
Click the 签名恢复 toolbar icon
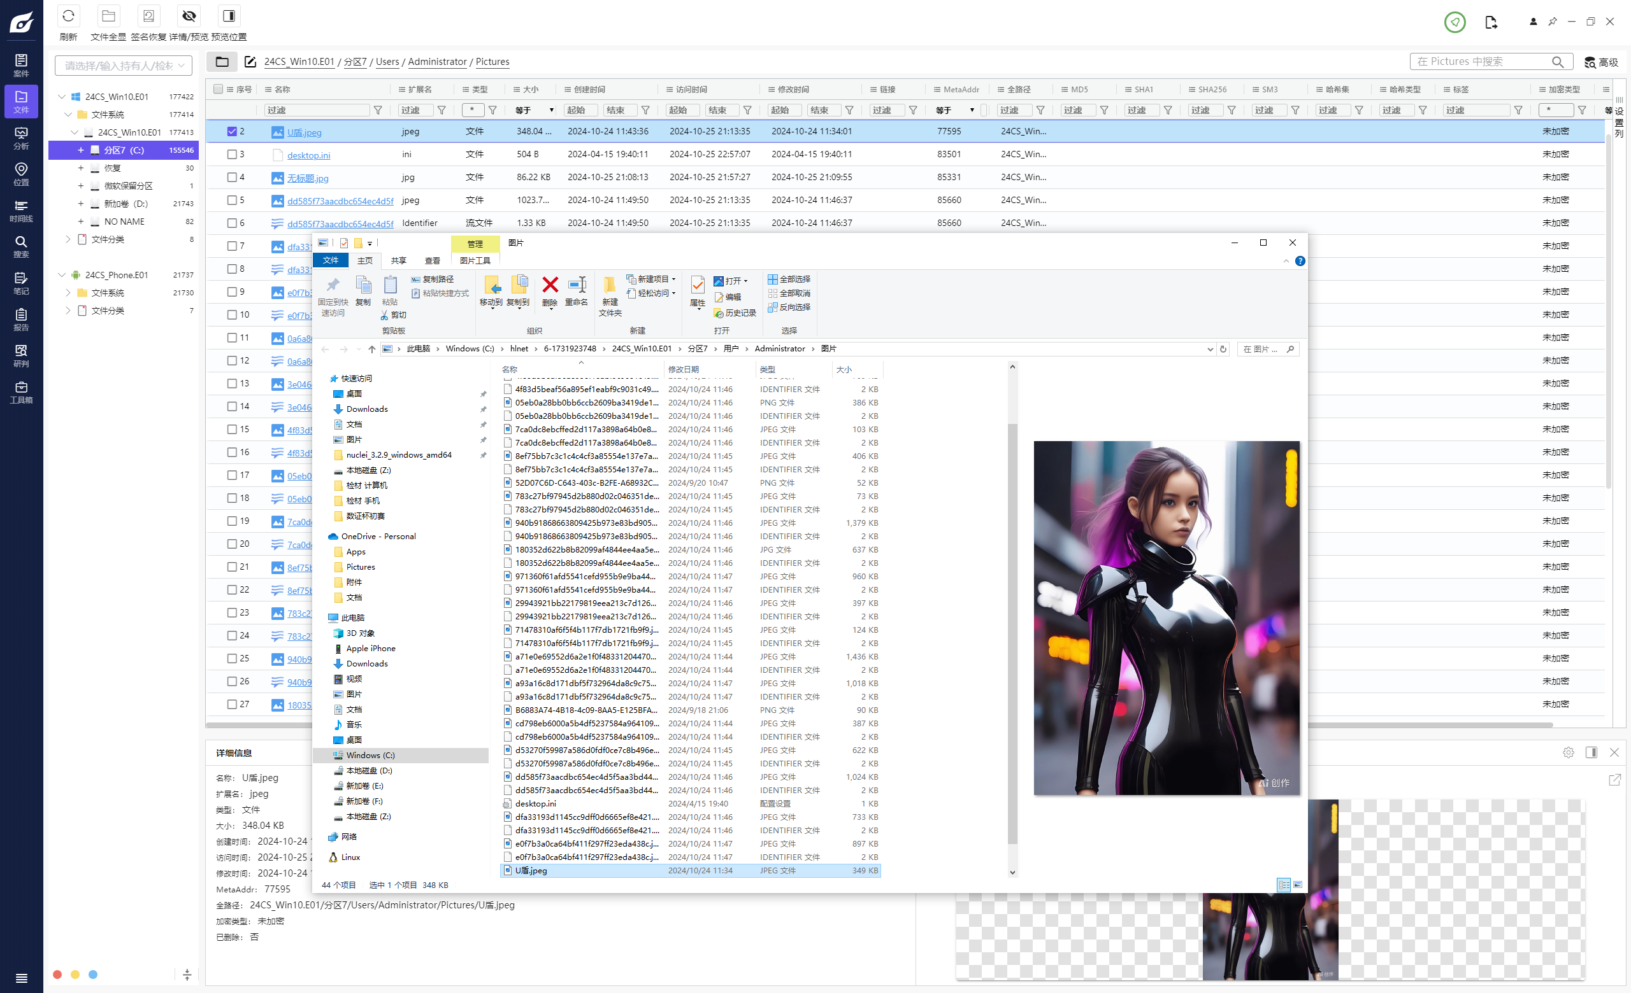coord(149,16)
